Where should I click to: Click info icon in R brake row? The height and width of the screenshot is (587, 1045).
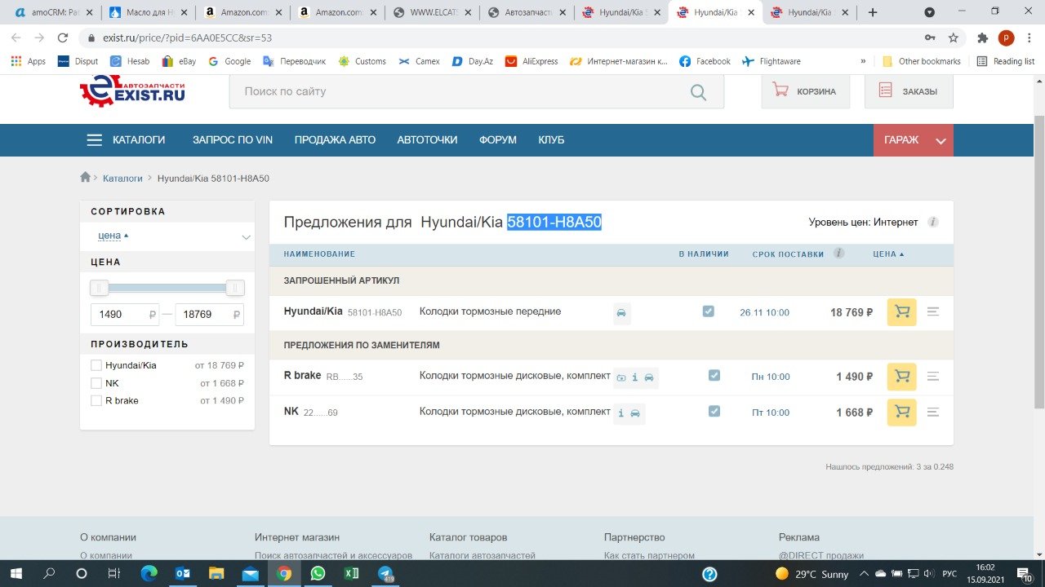click(635, 377)
